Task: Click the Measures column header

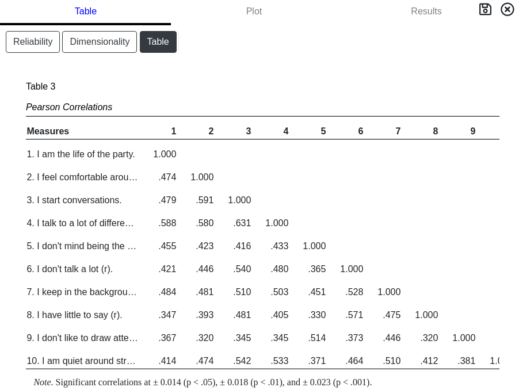Action: (x=48, y=131)
